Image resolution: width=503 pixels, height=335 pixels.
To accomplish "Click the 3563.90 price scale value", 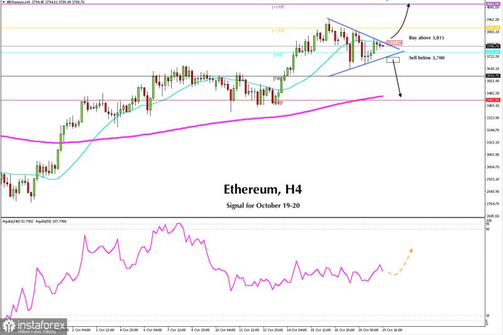I will point(493,81).
